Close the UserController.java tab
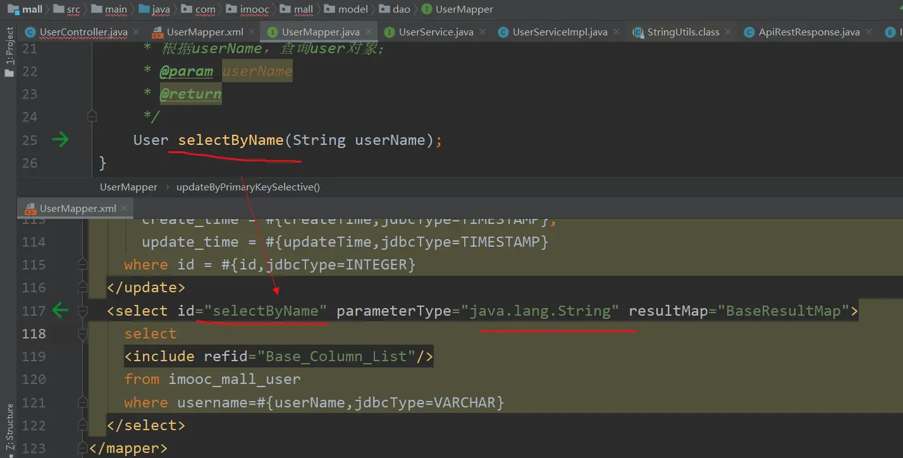903x458 pixels. 137,32
